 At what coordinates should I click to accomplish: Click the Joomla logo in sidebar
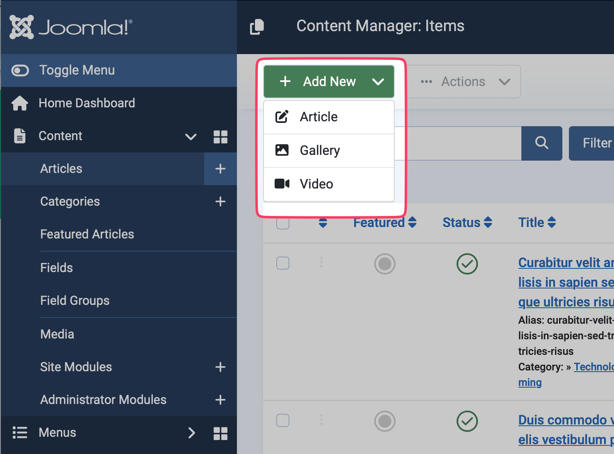pyautogui.click(x=70, y=27)
